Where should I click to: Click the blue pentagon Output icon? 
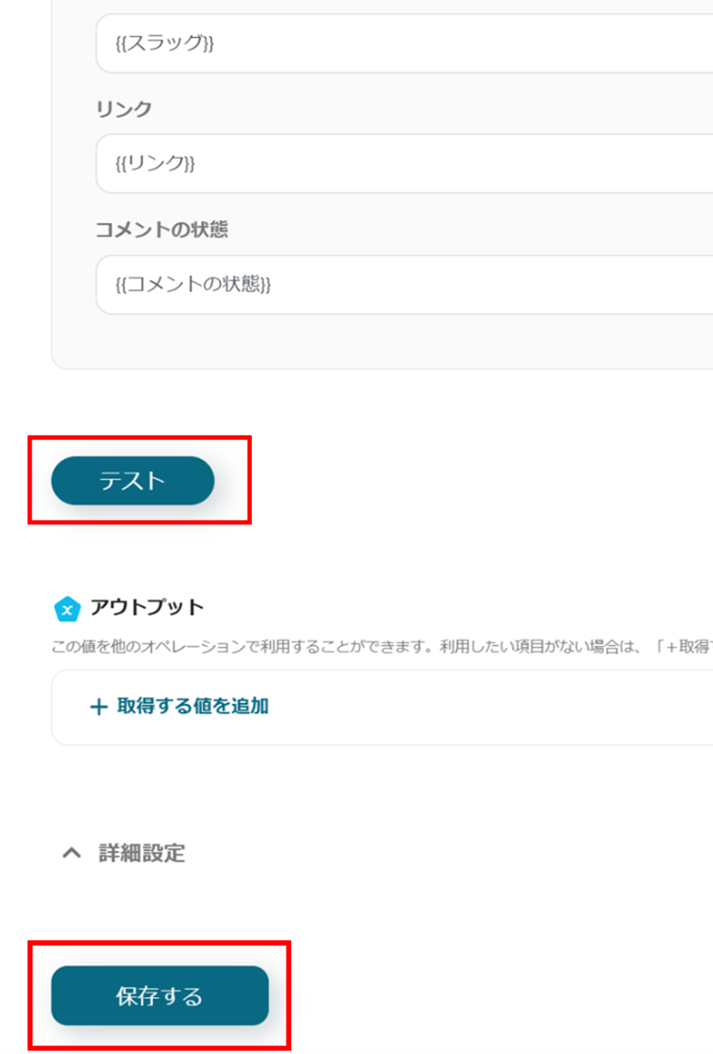click(67, 609)
